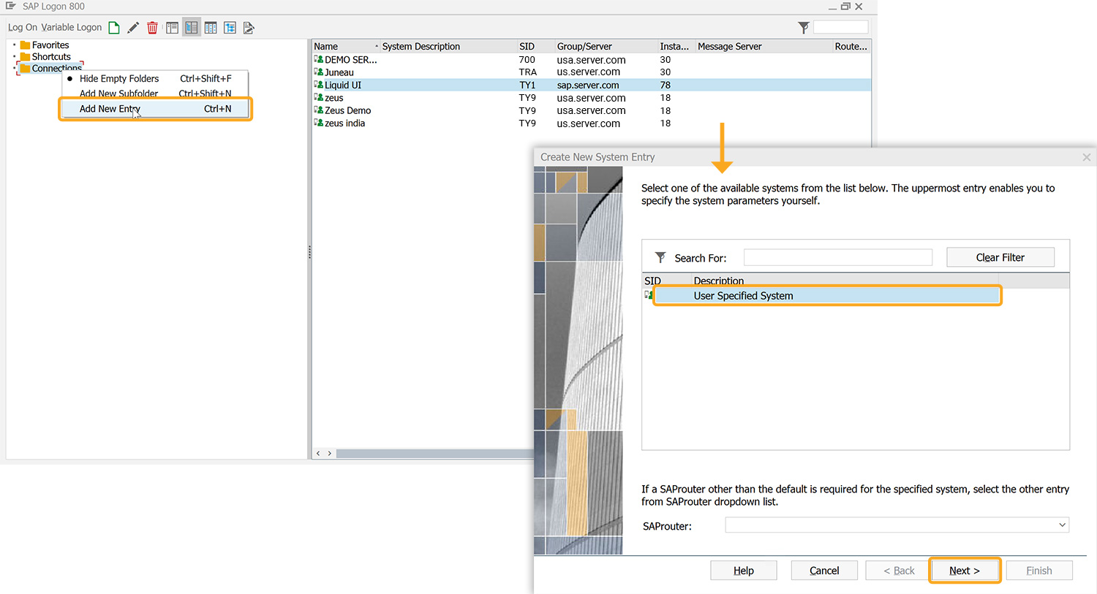
Task: Click the Connections folder icon
Action: tap(26, 69)
